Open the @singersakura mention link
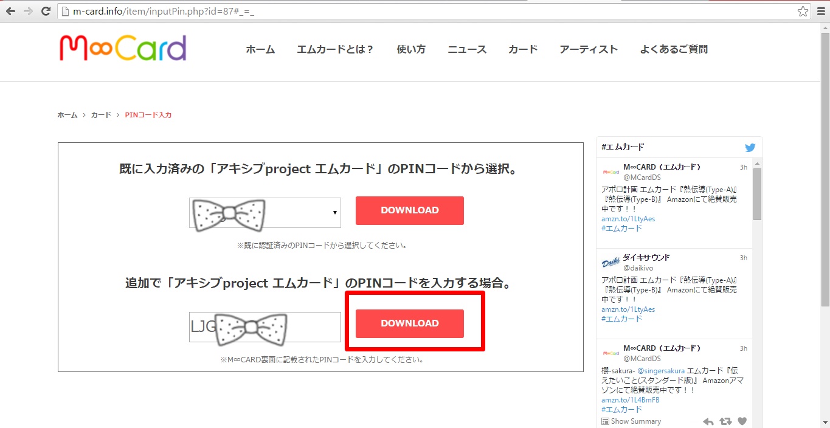The image size is (830, 428). coord(661,370)
